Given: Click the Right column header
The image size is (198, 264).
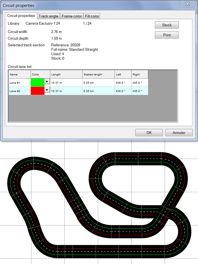Looking at the screenshot, I should [140, 74].
